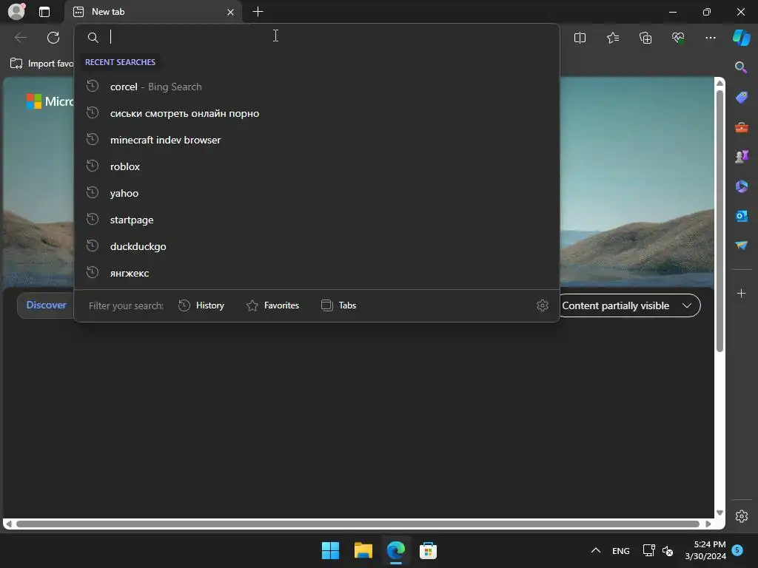The height and width of the screenshot is (568, 758).
Task: Click the scroll down arrow
Action: 720,513
